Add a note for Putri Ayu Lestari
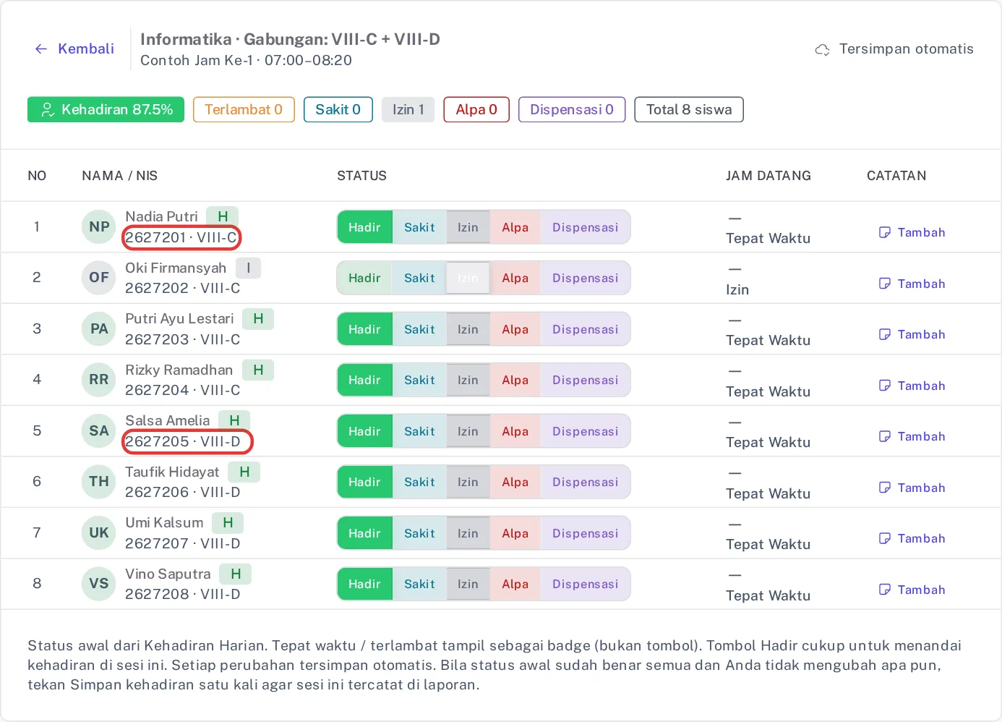The image size is (1002, 722). click(912, 334)
